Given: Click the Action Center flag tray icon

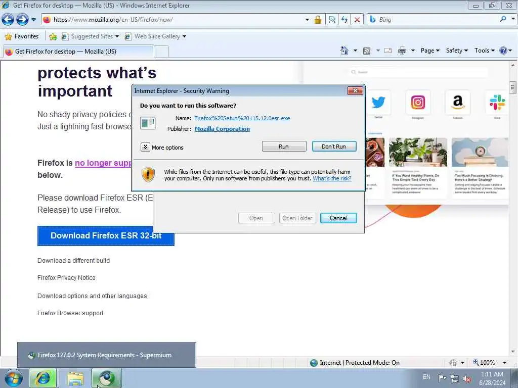Looking at the screenshot, I should click(x=442, y=378).
